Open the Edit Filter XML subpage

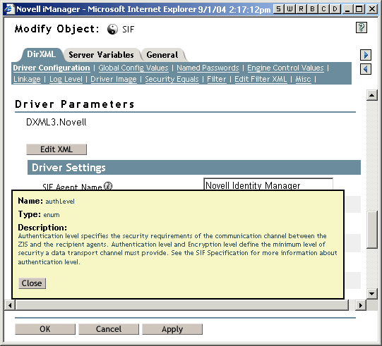click(261, 79)
